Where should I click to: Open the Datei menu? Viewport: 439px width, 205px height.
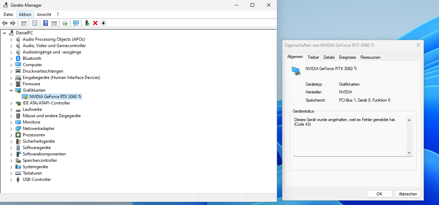coord(8,15)
